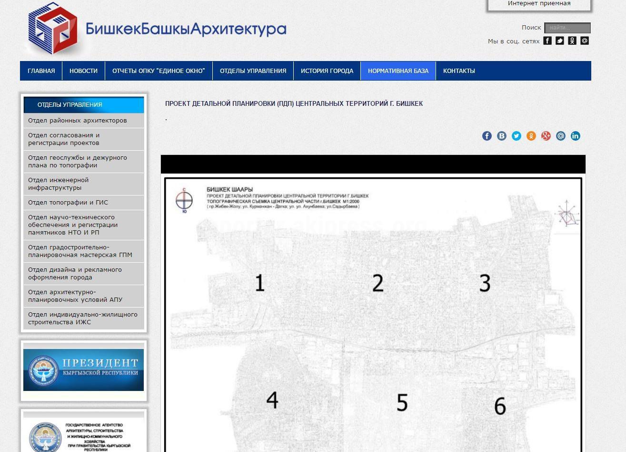
Task: Share via red Google Plus icon
Action: click(546, 136)
